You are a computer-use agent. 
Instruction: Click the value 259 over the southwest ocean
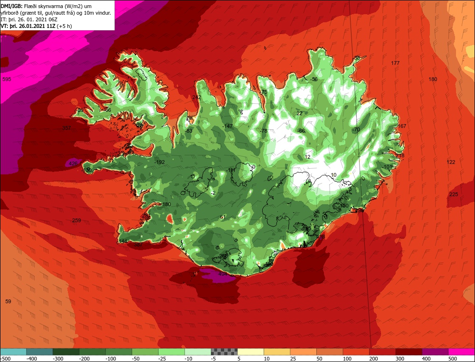[x=76, y=220]
